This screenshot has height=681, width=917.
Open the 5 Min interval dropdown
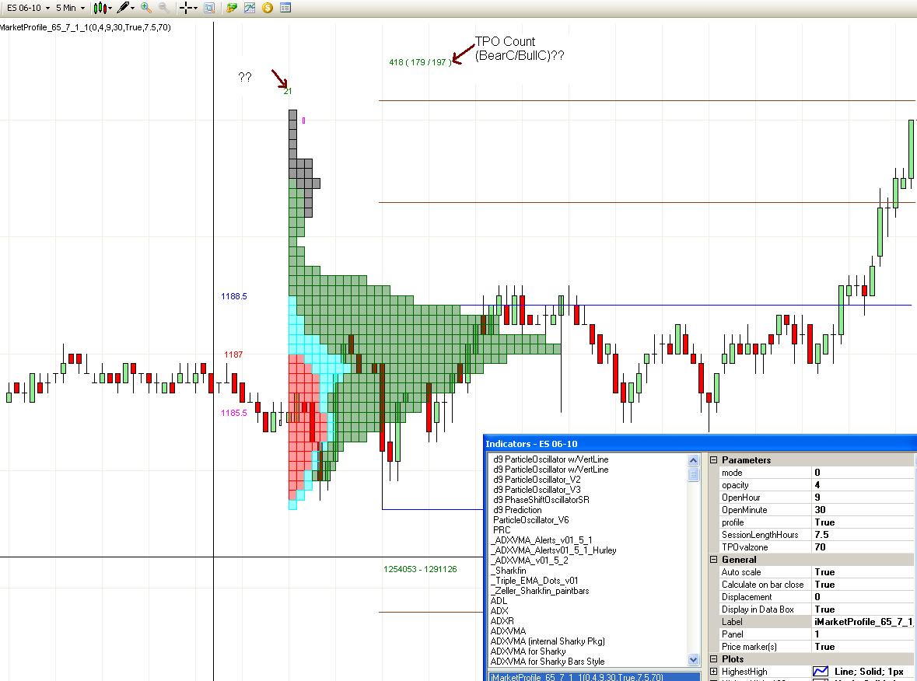(x=69, y=8)
